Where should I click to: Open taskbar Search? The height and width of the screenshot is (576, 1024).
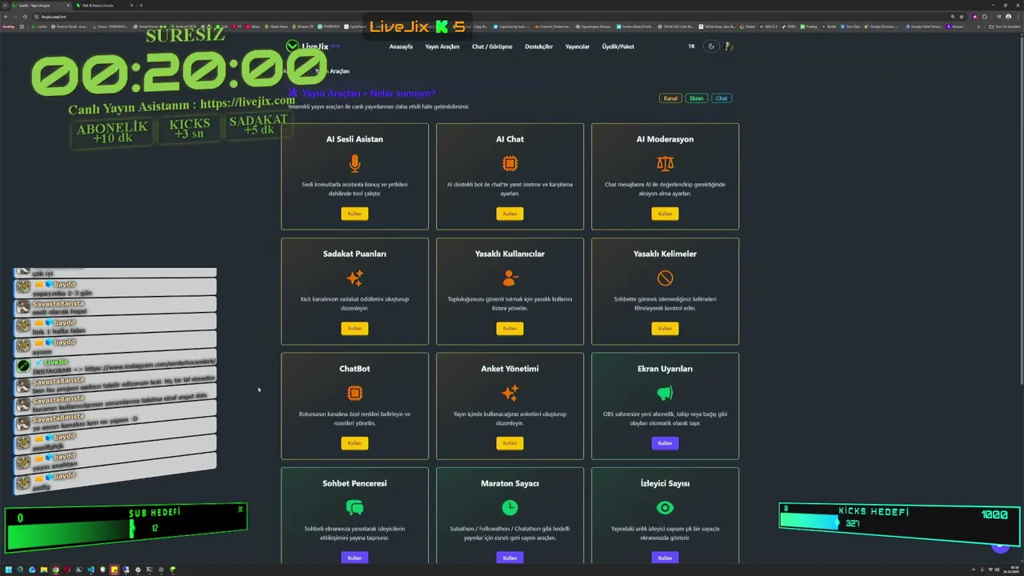click(21, 570)
